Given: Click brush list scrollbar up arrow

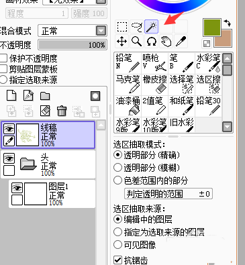Looking at the screenshot, I should click(228, 59).
